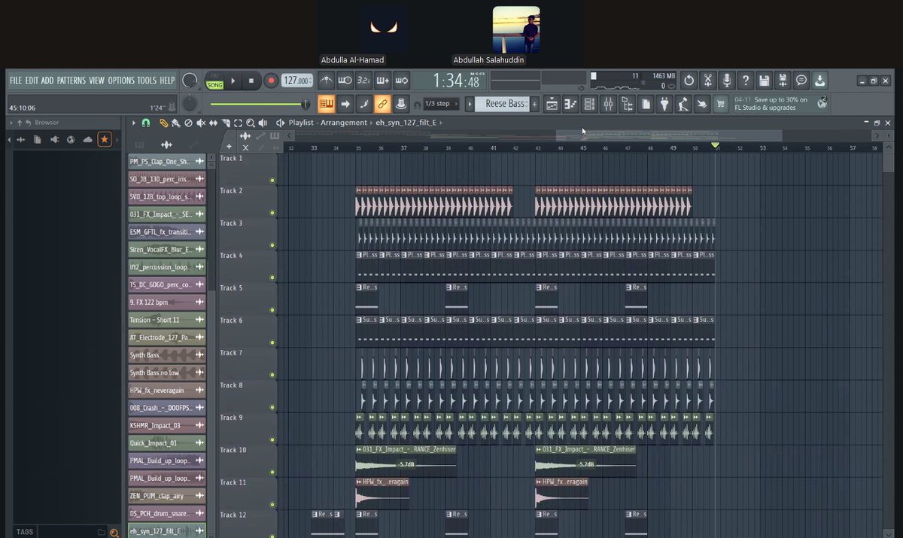
Task: Select the playlist Slice tool
Action: tap(226, 123)
